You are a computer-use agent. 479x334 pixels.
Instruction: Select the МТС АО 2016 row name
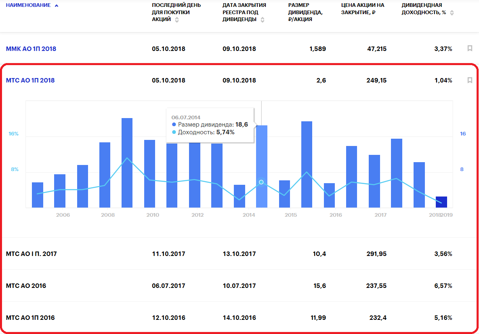click(26, 286)
